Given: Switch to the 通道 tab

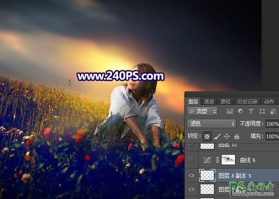Looking at the screenshot, I should 209,102.
